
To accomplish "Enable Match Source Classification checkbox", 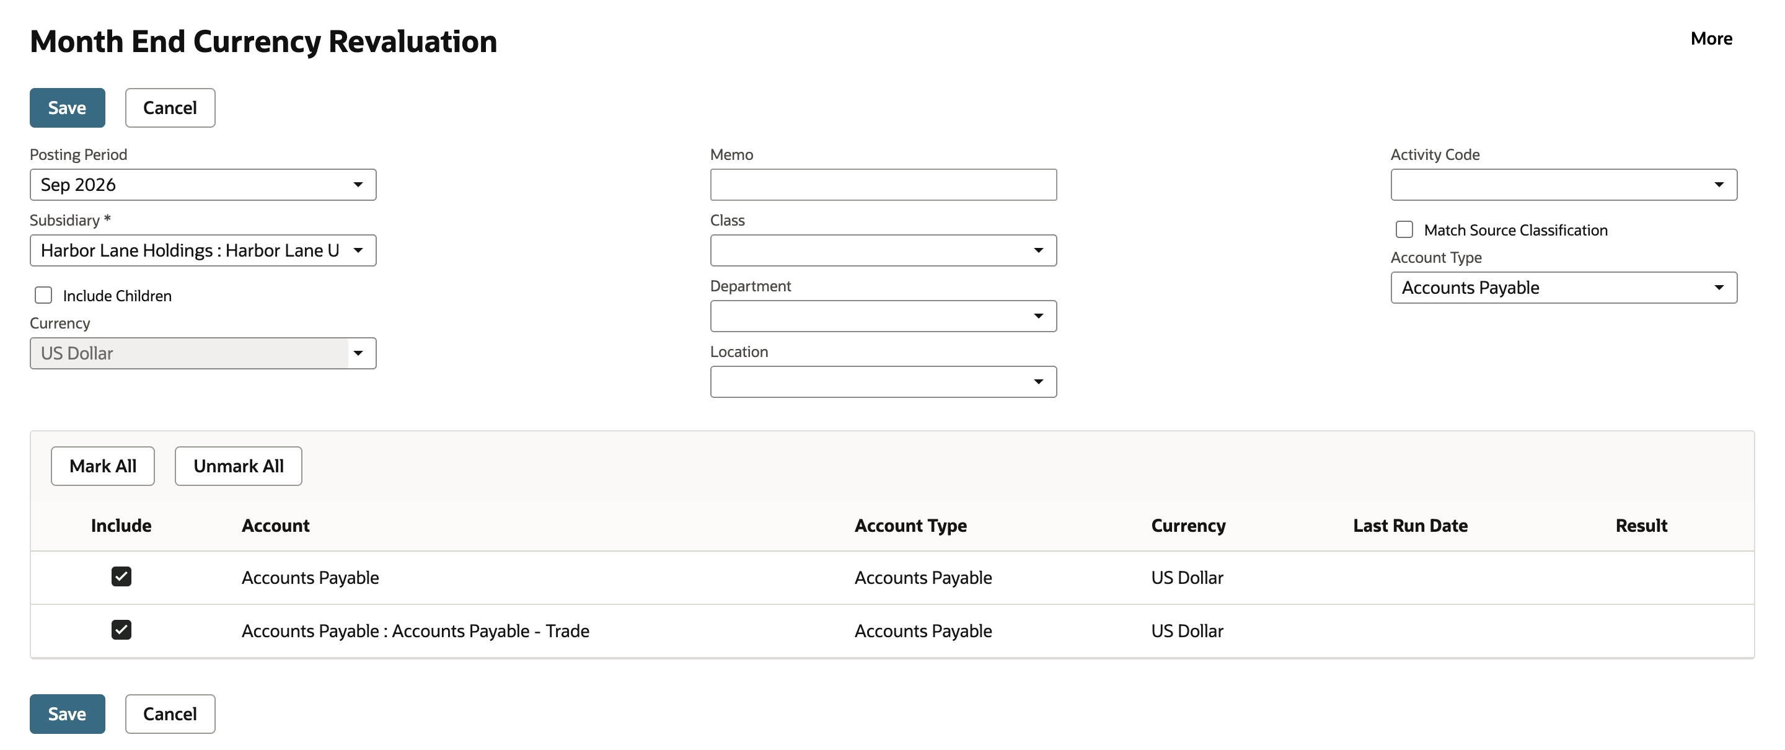I will click(1404, 229).
